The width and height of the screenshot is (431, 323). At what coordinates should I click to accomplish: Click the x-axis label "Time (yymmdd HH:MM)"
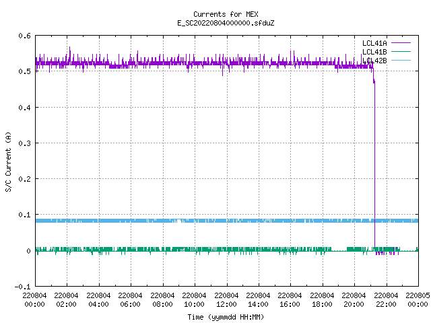coord(226,317)
